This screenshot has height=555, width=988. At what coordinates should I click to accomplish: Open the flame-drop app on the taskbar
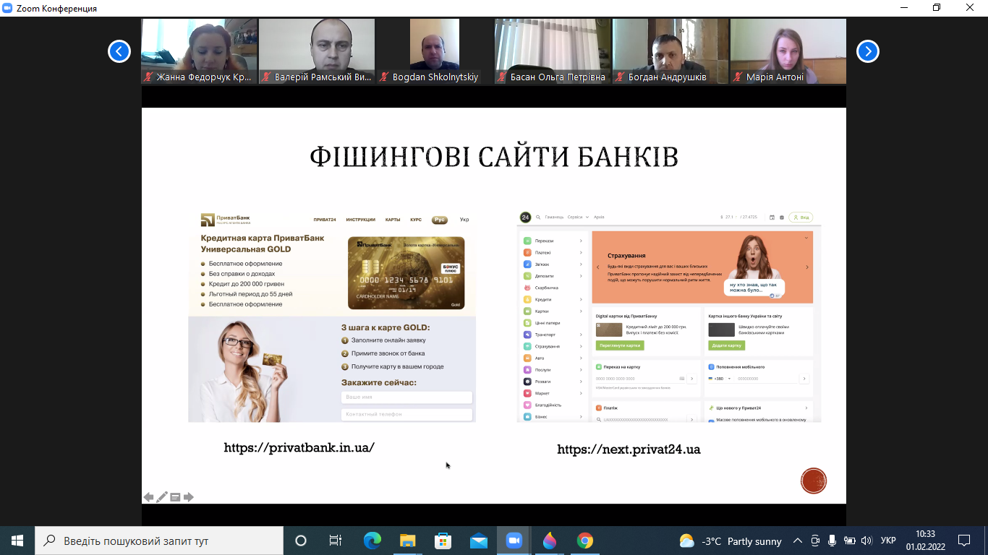tap(549, 541)
